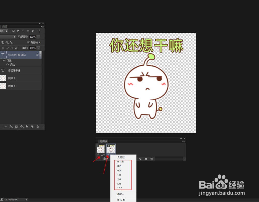This screenshot has width=259, height=202.
Task: Delete layer trash icon in layers panel
Action: 38,127
